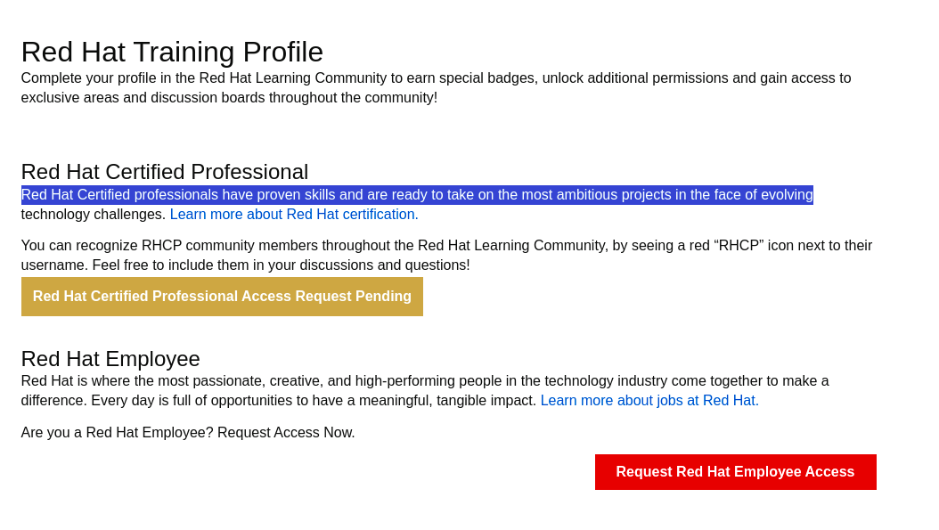Open the Red Hat certification learn more link

(x=293, y=214)
